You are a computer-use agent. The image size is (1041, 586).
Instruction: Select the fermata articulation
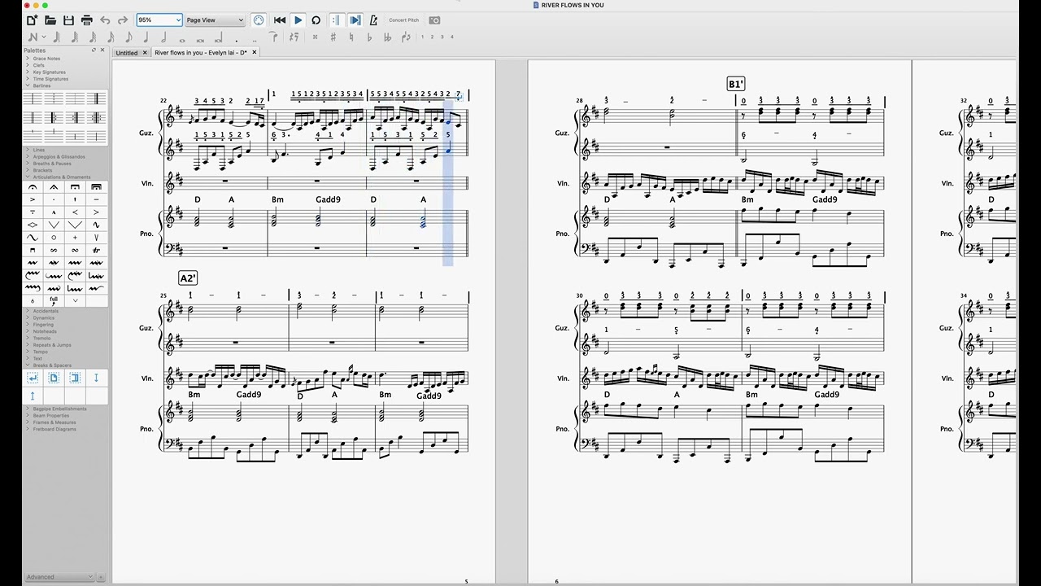tap(33, 186)
